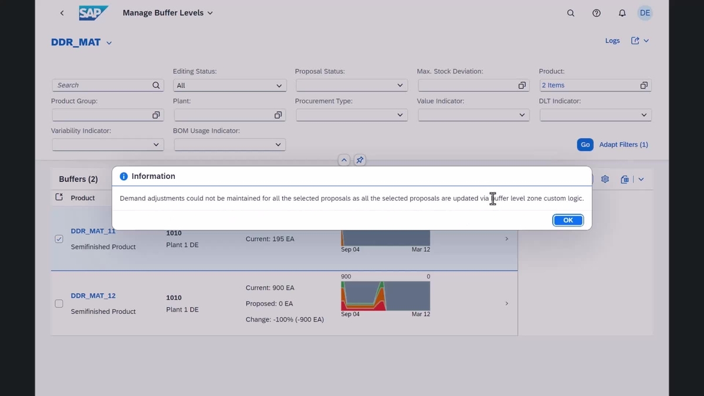Viewport: 704px width, 396px height.
Task: Open the search magnifier in the top bar
Action: [570, 12]
